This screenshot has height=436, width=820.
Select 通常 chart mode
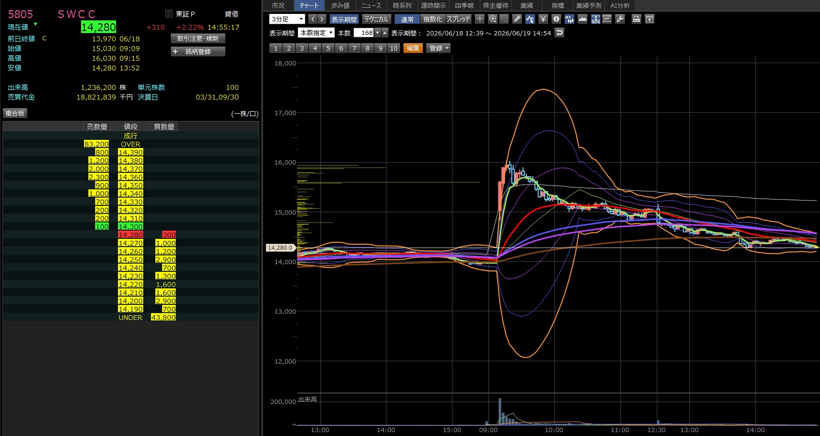[407, 19]
